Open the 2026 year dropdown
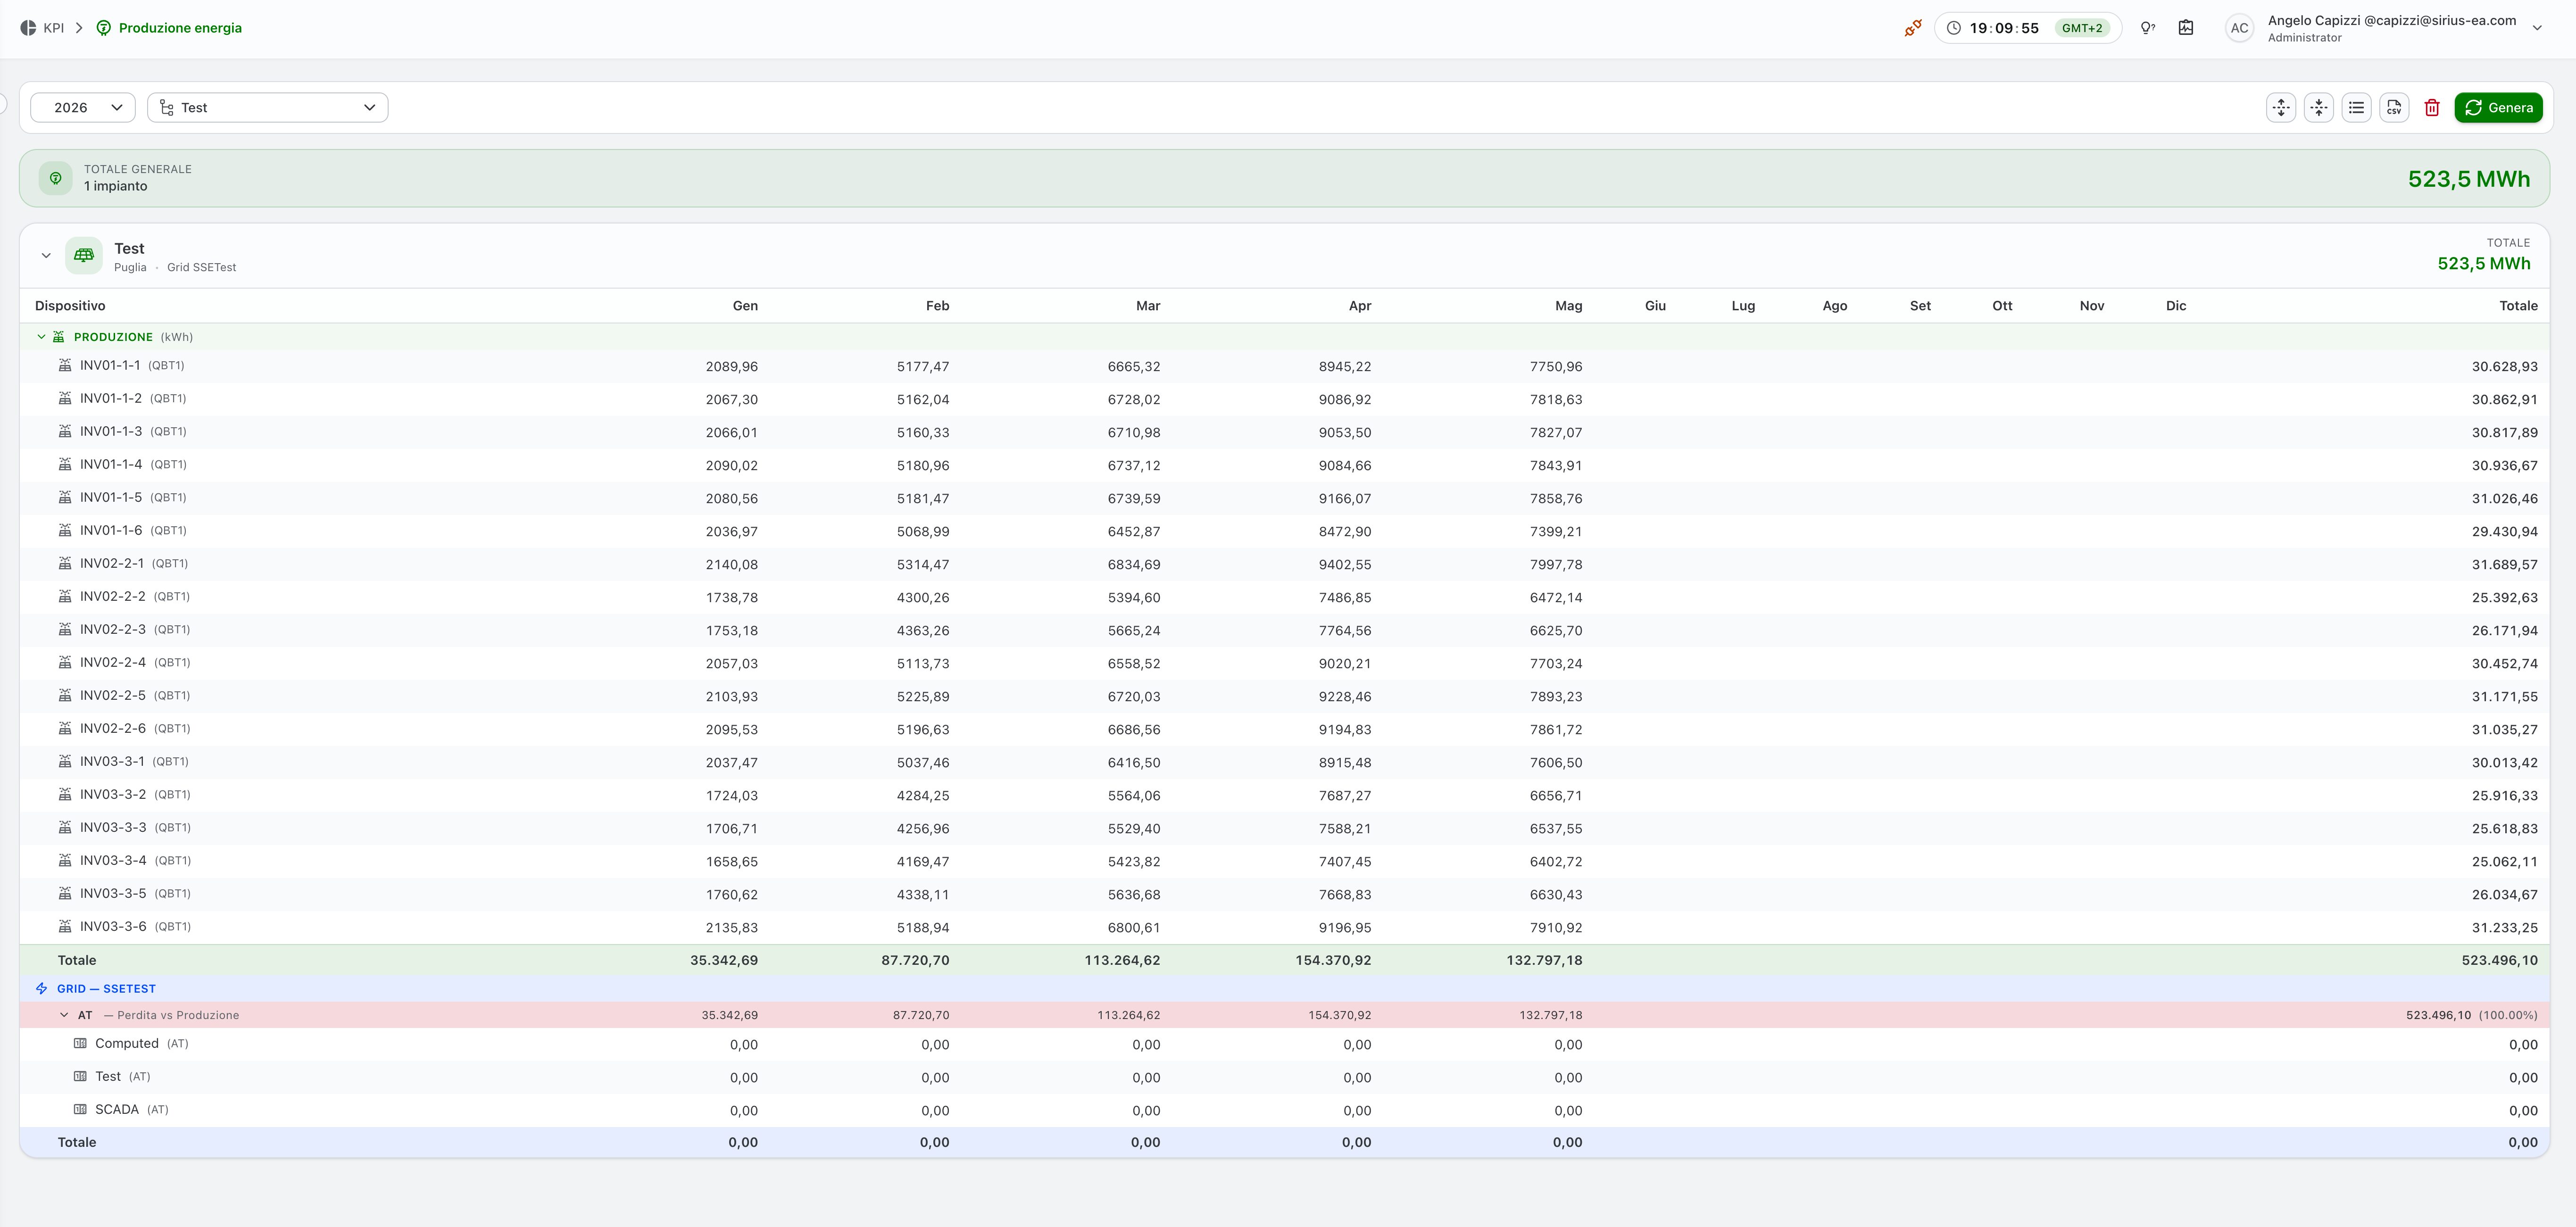The height and width of the screenshot is (1227, 2576). pyautogui.click(x=83, y=108)
